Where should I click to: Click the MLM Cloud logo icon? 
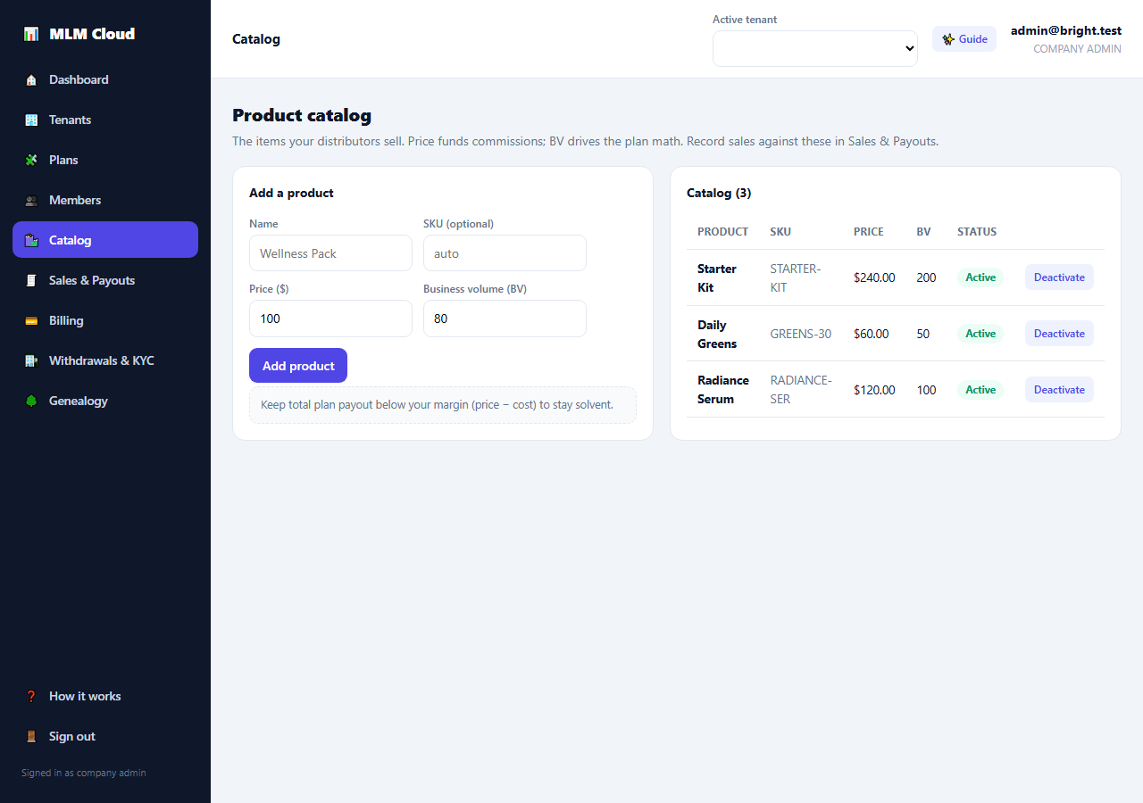(31, 34)
